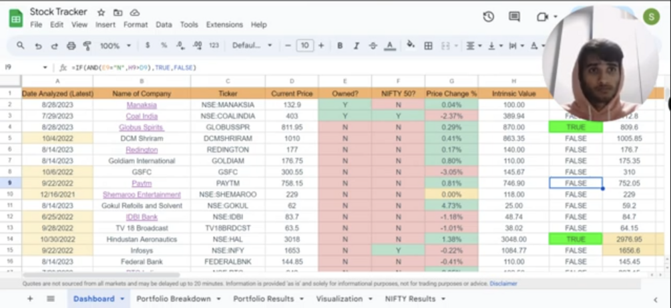Click the horizontal scrollbar
The image size is (671, 308).
101,275
